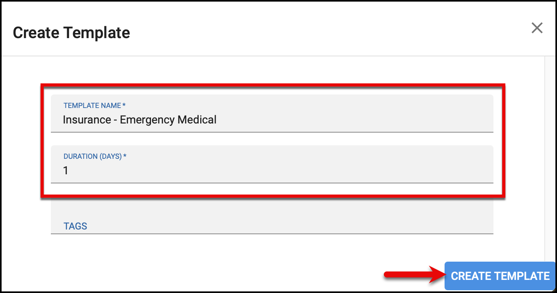Click empty space right of duration value
This screenshot has height=293, width=557.
point(278,171)
